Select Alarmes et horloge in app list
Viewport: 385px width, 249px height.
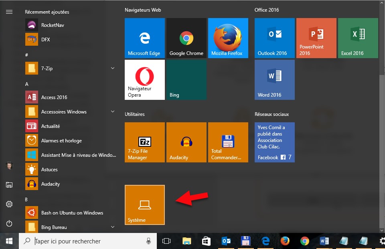[61, 141]
